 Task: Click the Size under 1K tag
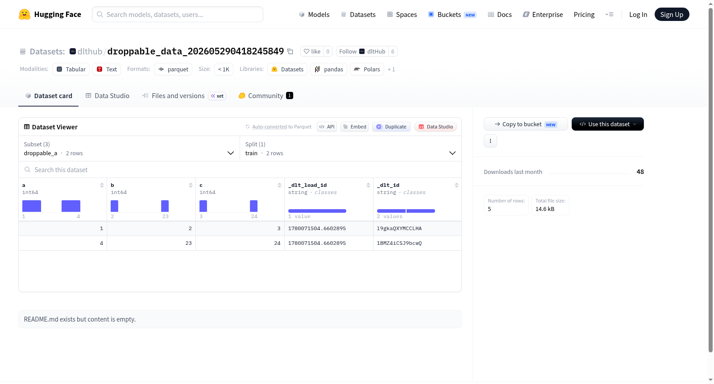click(224, 69)
